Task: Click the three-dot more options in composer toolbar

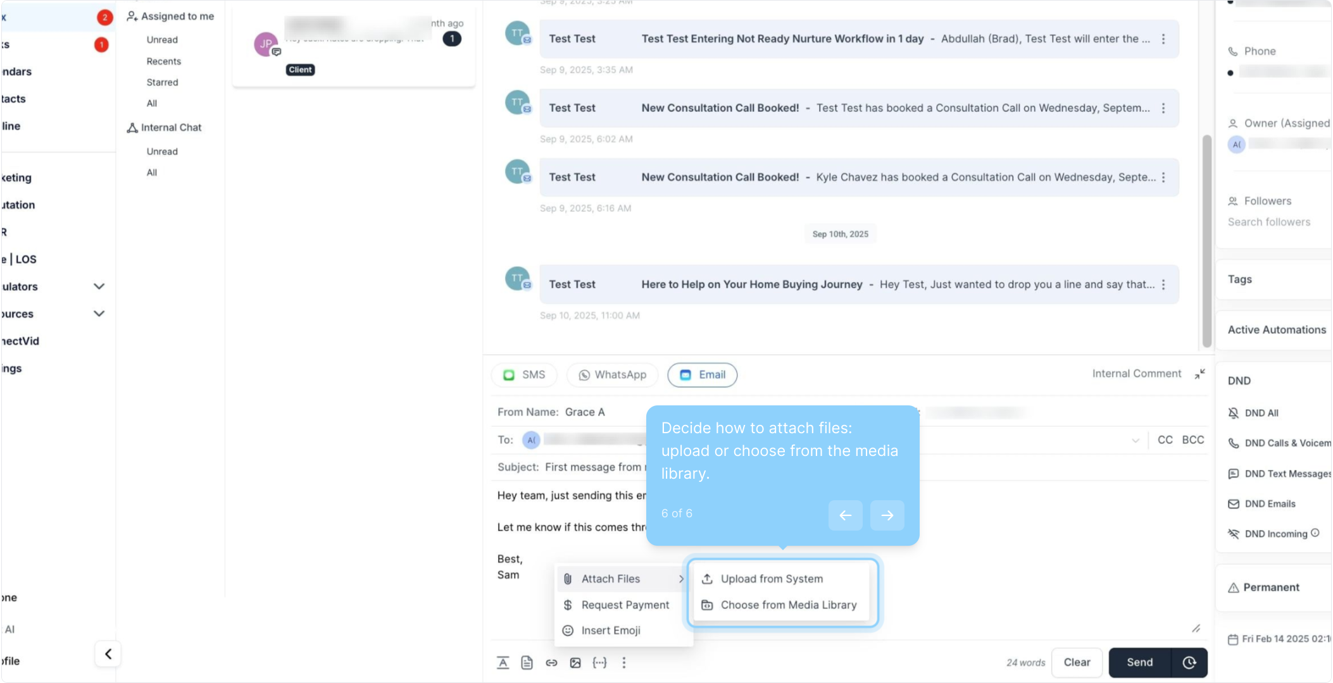Action: (624, 662)
